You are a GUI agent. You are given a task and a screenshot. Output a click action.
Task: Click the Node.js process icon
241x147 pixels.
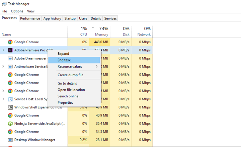10,124
